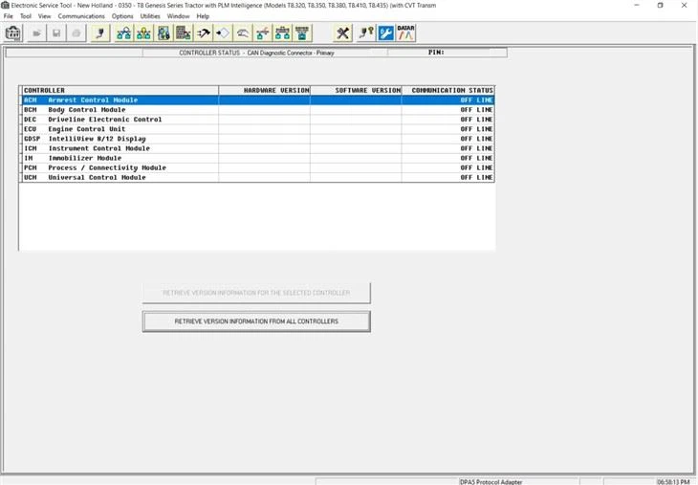Image resolution: width=698 pixels, height=485 pixels.
Task: Click the plug with question mark icon
Action: pos(366,33)
